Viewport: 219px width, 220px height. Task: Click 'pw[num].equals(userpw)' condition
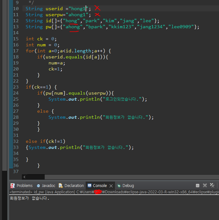coord(77,93)
